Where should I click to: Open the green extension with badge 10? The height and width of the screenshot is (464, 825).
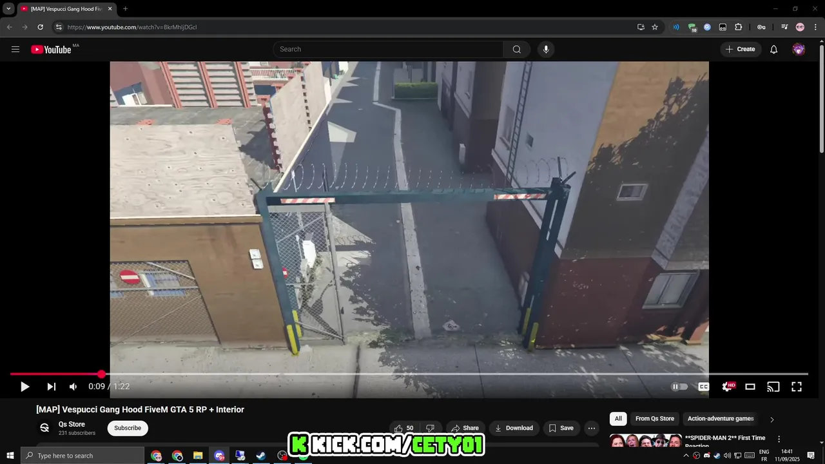pyautogui.click(x=692, y=27)
